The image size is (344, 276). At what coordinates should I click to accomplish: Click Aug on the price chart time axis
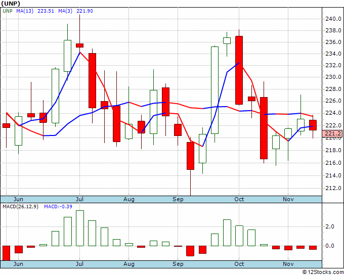(129, 199)
